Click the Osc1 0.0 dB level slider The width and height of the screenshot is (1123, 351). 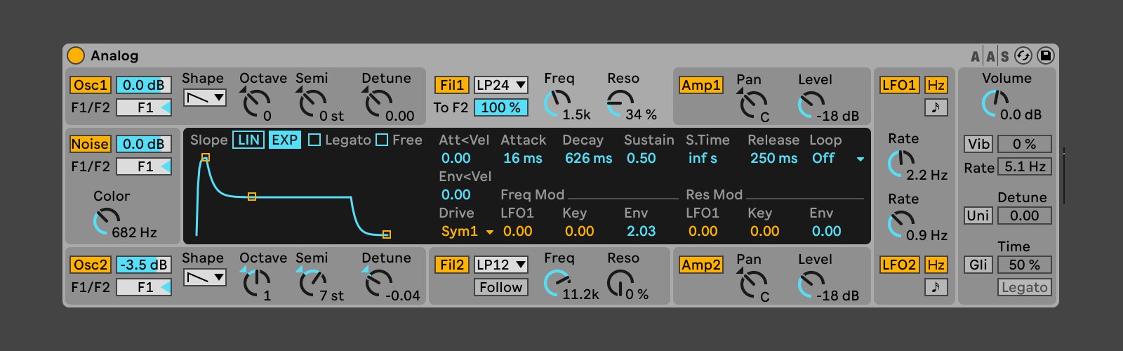point(144,85)
